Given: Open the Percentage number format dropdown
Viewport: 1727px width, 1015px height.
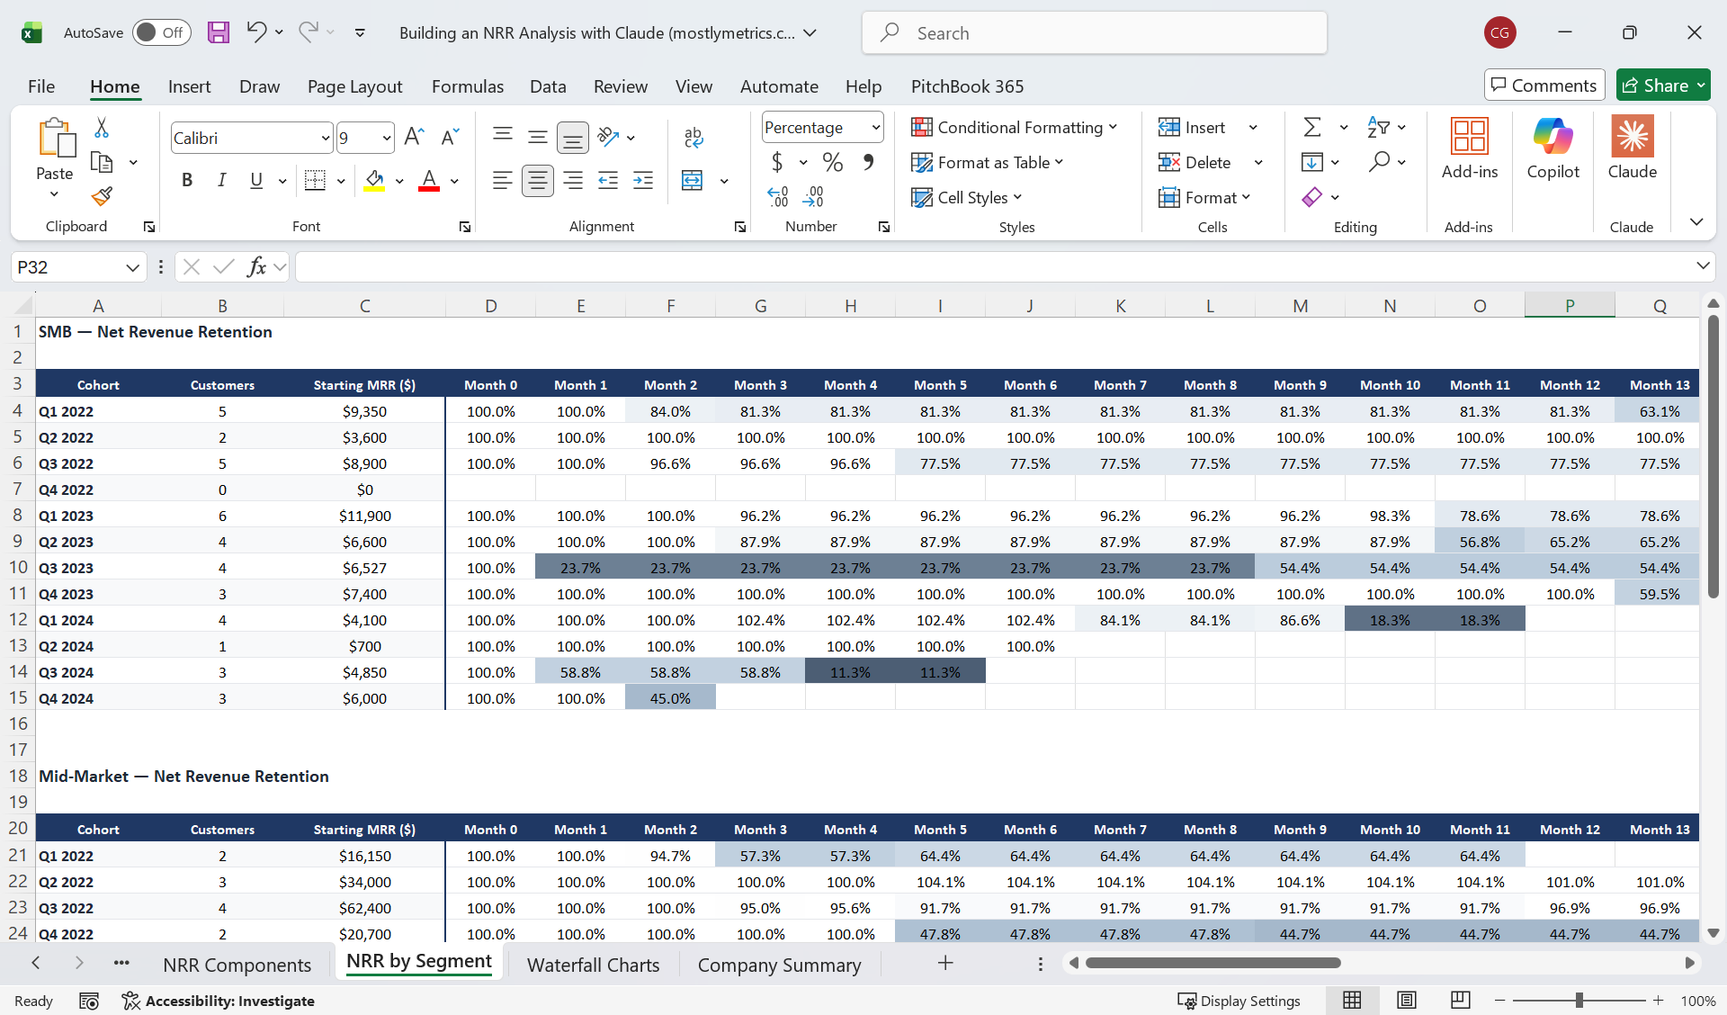Looking at the screenshot, I should click(875, 128).
